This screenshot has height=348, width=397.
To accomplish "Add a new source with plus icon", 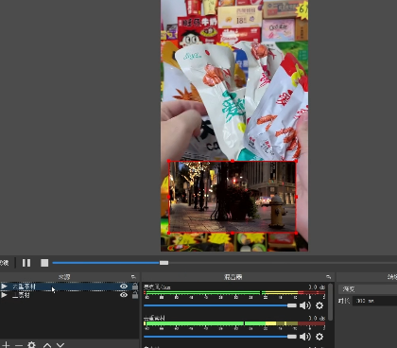I will [6, 345].
